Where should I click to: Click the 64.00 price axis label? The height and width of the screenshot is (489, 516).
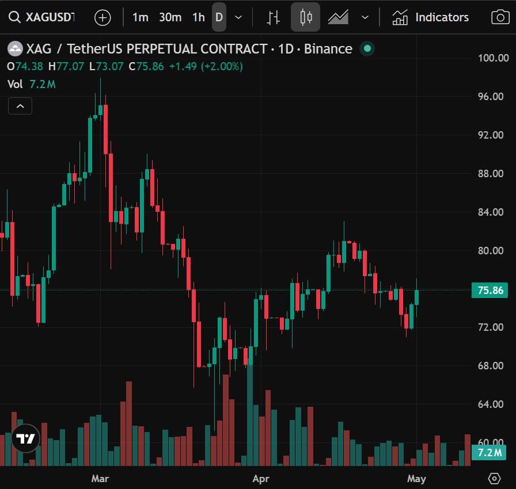(490, 404)
